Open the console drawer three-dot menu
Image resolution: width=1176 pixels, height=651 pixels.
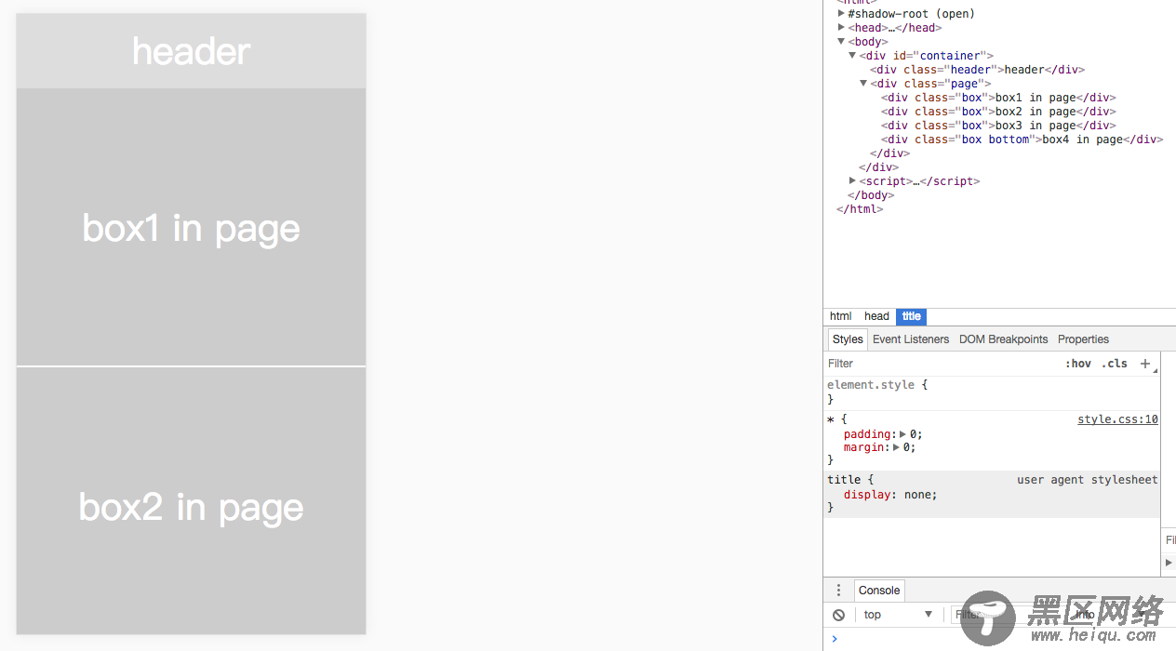[838, 591]
